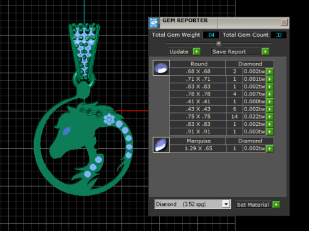Click green arrow for the .75 X .75 row
Image resolution: width=309 pixels, height=231 pixels.
click(270, 117)
